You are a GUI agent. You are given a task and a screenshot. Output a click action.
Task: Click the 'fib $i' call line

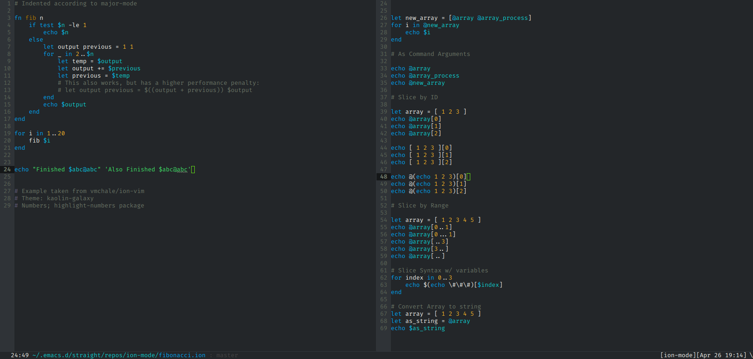coord(40,141)
